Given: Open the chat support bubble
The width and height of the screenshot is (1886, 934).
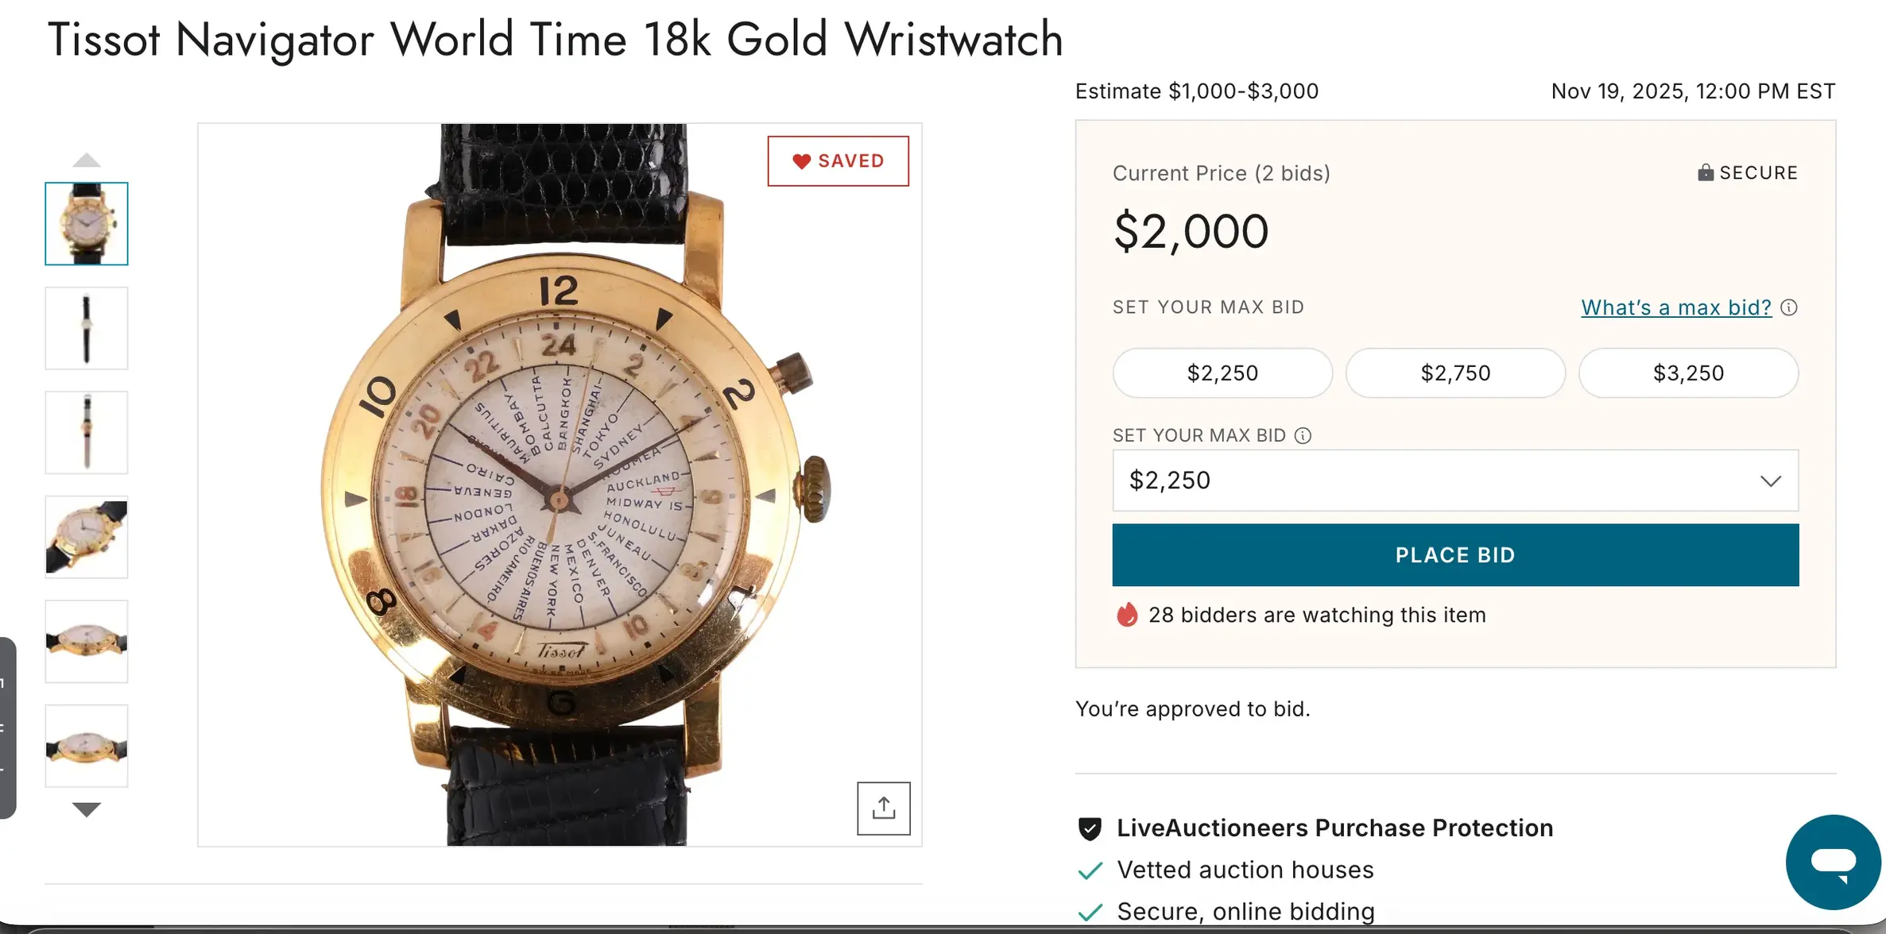Looking at the screenshot, I should [x=1833, y=862].
